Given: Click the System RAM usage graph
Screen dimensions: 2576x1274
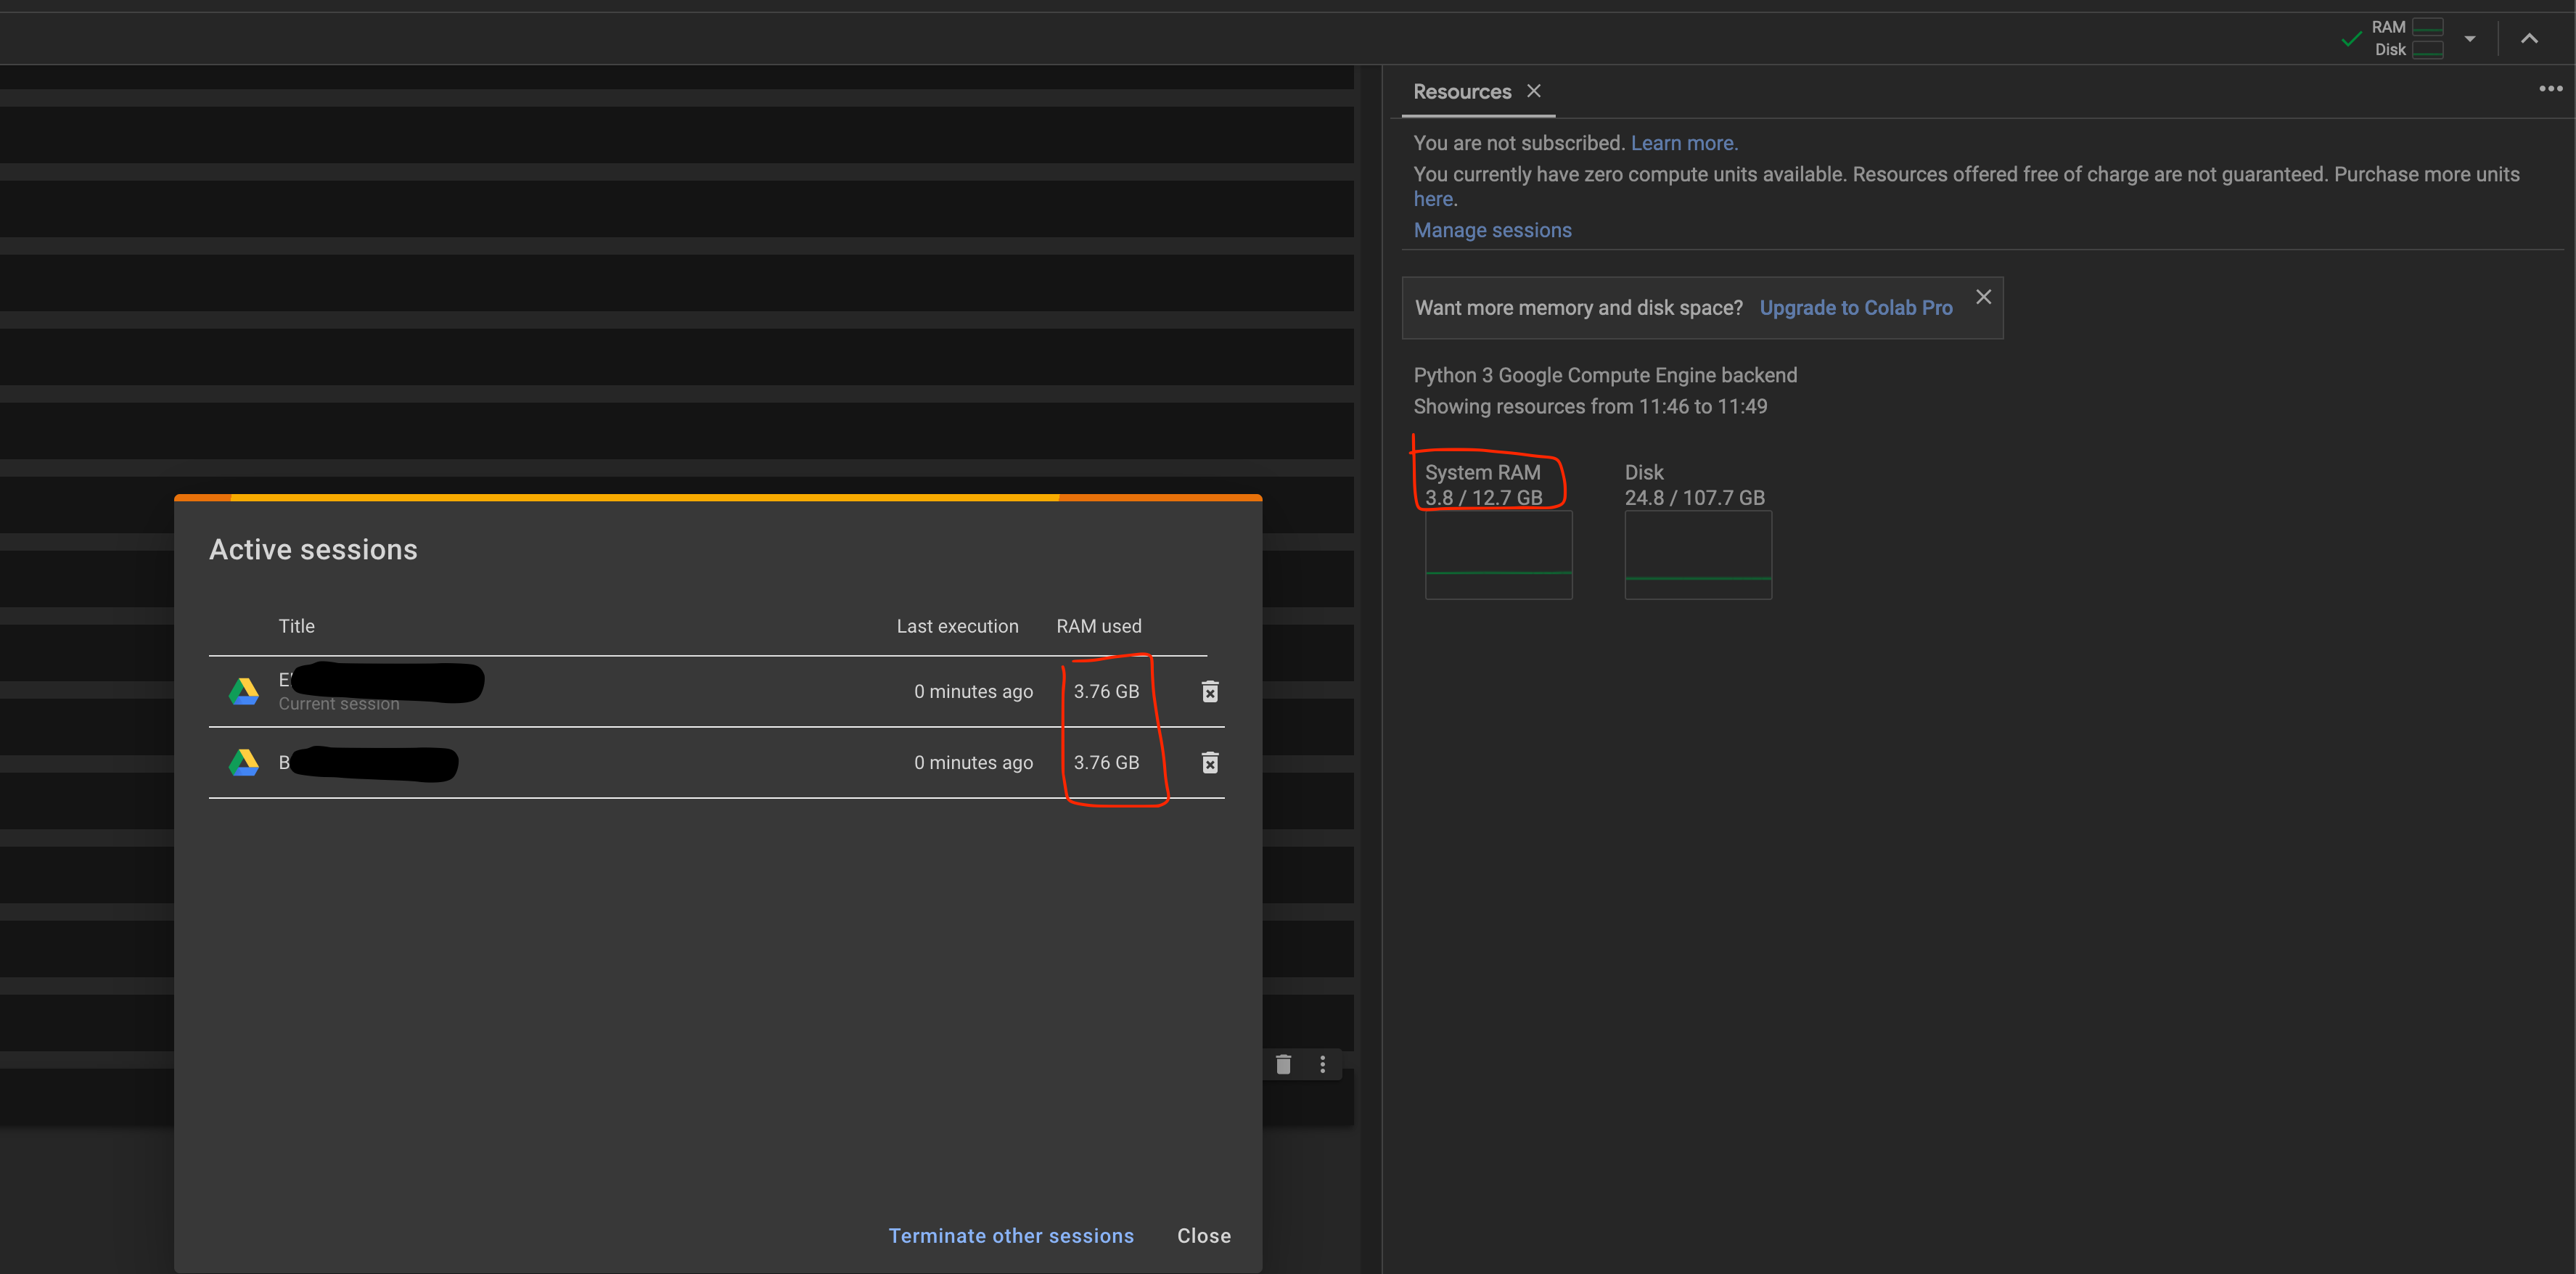Looking at the screenshot, I should tap(1498, 555).
